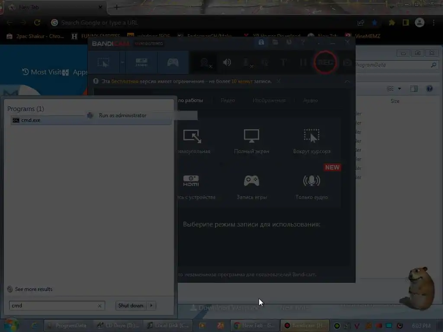Image resolution: width=443 pixels, height=332 pixels.
Task: Select game recording mode gamepad icon
Action: pos(173,62)
